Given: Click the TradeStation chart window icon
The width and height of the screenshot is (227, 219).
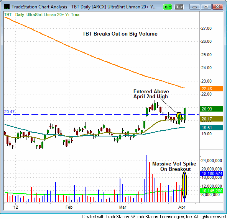Looking at the screenshot, I should 7,6.
